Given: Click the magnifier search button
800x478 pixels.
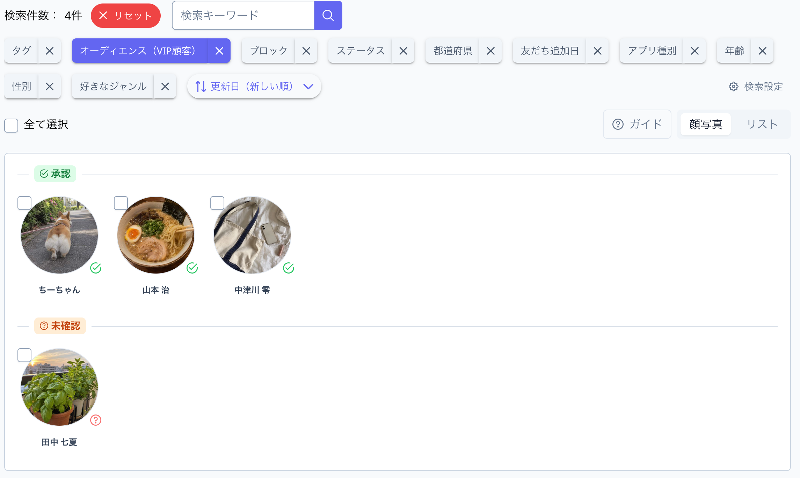Looking at the screenshot, I should [x=328, y=15].
